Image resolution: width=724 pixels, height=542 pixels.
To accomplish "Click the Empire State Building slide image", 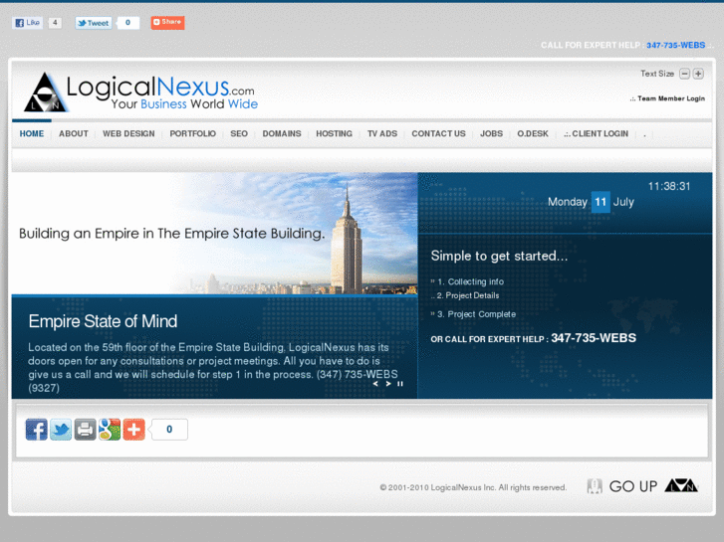I will tap(215, 234).
